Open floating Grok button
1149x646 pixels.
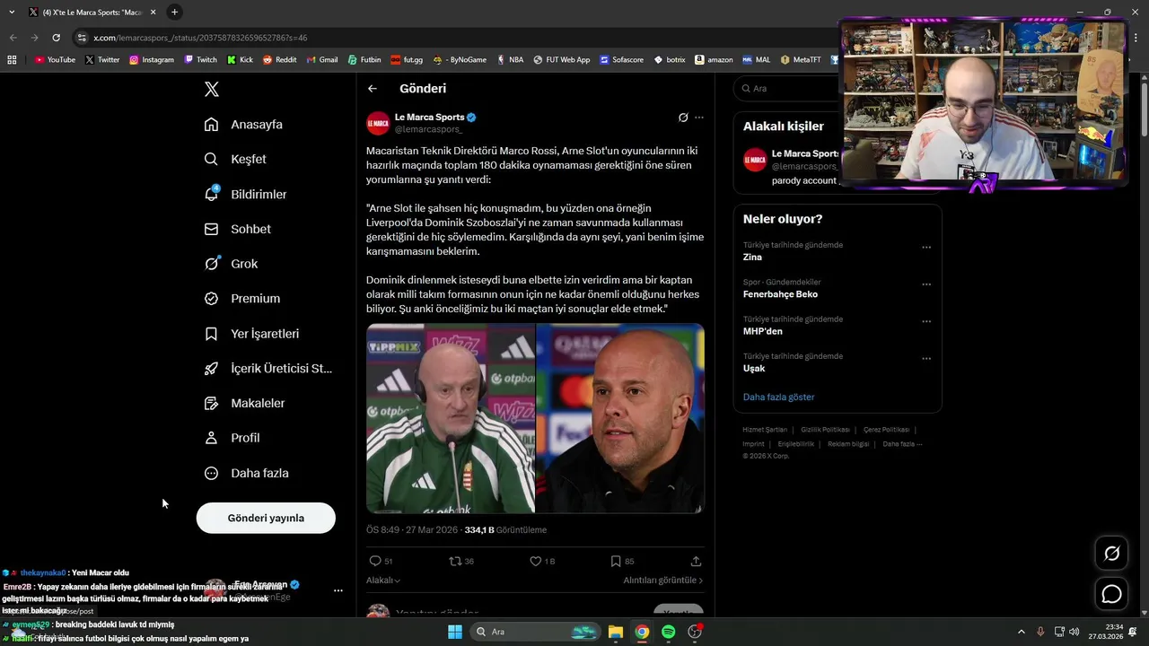pos(1111,554)
